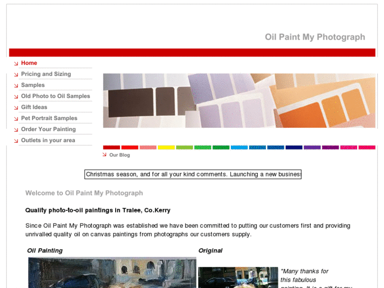Click the salmon pink block in color strip
Screen dimensions: 384x288
point(148,147)
